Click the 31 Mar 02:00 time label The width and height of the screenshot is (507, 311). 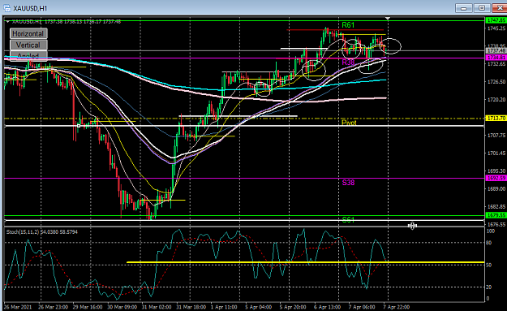[x=157, y=307]
